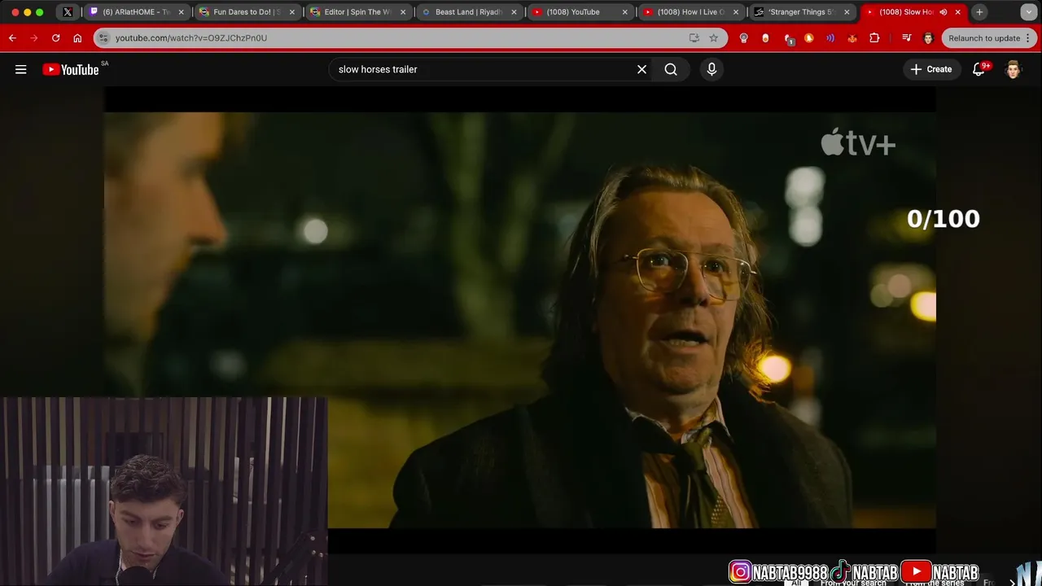Image resolution: width=1042 pixels, height=586 pixels.
Task: Open the extension with badge 1
Action: [787, 38]
